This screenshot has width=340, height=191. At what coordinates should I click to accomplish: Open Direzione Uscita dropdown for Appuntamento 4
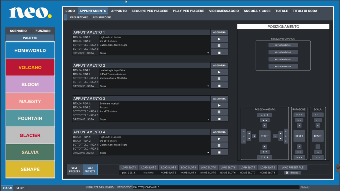[x=208, y=153]
